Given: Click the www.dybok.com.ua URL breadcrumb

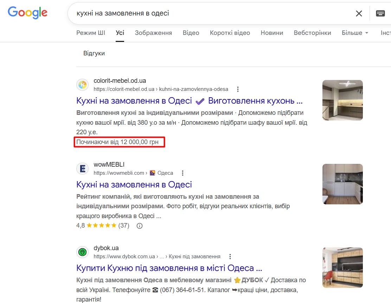Looking at the screenshot, I should [157, 256].
